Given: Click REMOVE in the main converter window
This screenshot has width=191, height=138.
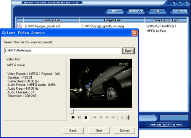Looking at the screenshot, I should [x=136, y=11].
